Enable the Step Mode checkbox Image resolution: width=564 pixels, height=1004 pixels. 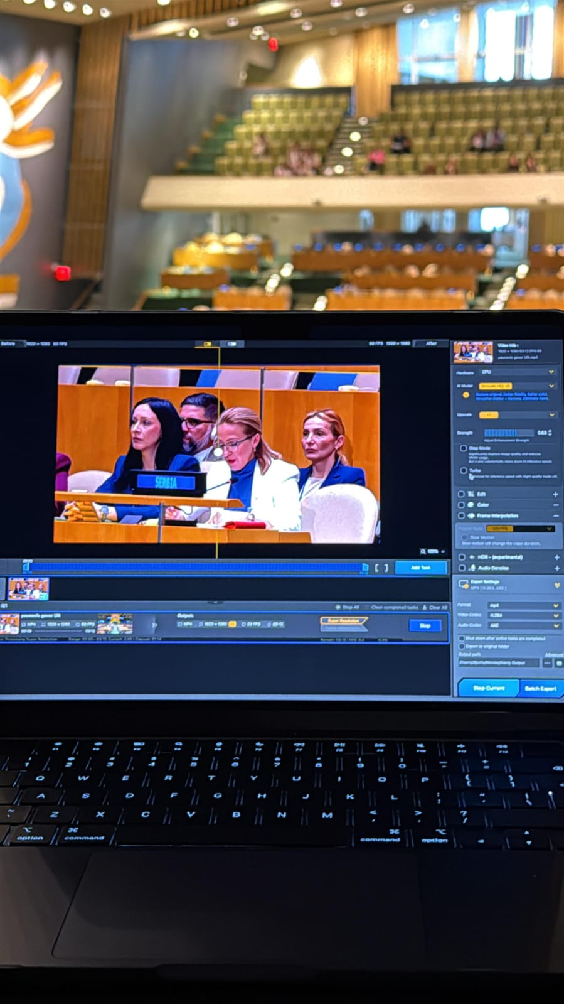click(x=463, y=448)
